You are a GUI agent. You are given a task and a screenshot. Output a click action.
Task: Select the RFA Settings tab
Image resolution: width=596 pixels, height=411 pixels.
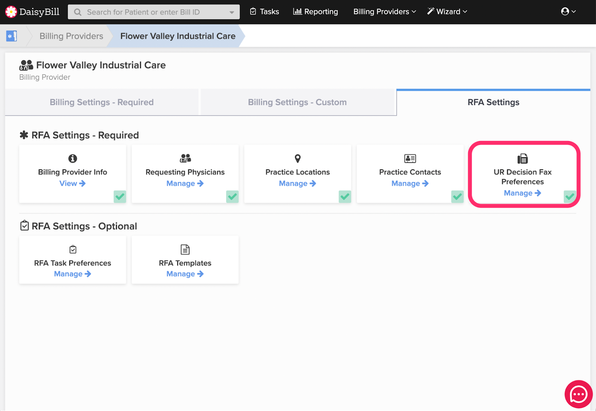[x=494, y=102]
